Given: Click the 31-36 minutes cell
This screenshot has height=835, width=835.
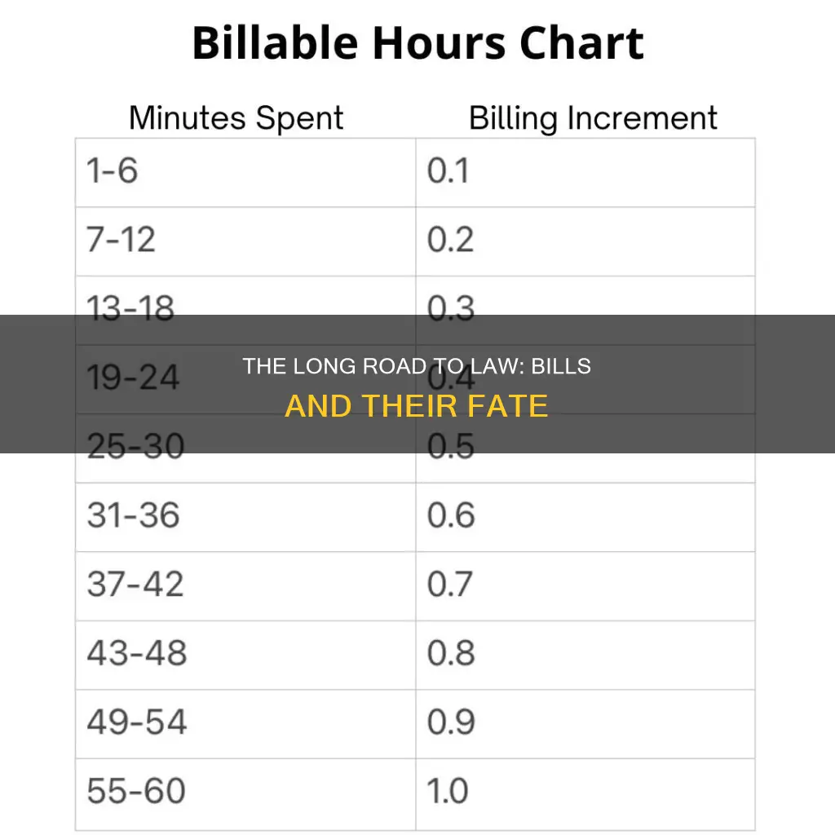Looking at the screenshot, I should (x=245, y=517).
